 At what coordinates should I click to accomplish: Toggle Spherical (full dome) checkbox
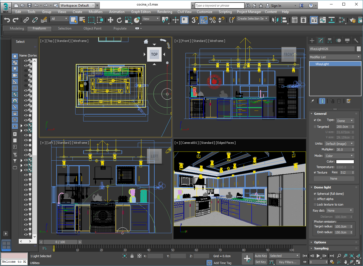pos(315,194)
